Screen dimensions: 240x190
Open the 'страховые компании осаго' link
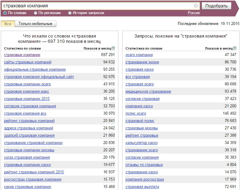28,84
